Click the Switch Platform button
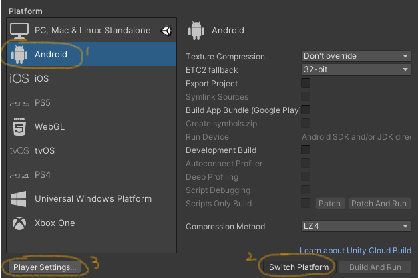 click(x=299, y=267)
